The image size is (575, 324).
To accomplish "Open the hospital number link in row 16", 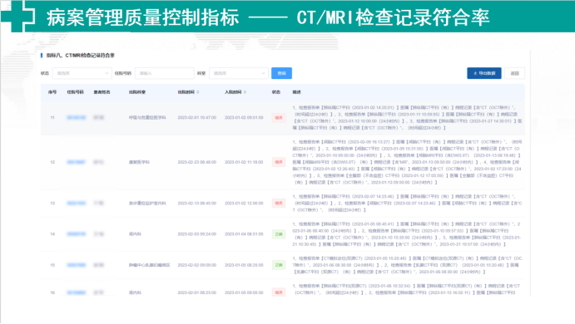I will (77, 292).
